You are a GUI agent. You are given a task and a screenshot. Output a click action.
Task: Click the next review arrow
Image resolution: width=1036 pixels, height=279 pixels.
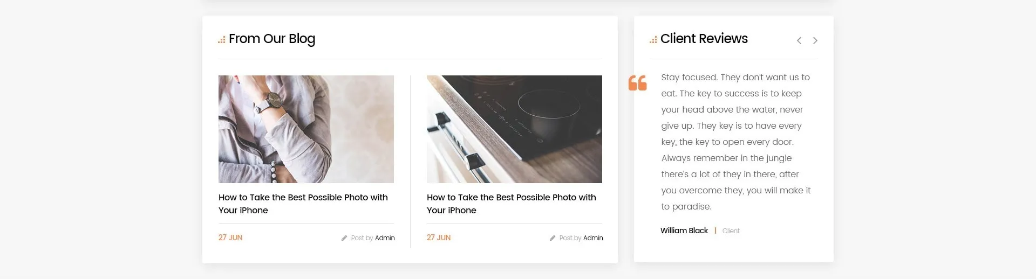tap(815, 40)
